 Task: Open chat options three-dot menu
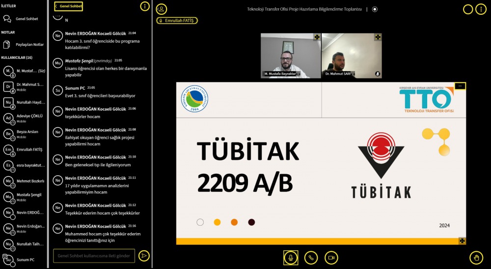[x=145, y=6]
